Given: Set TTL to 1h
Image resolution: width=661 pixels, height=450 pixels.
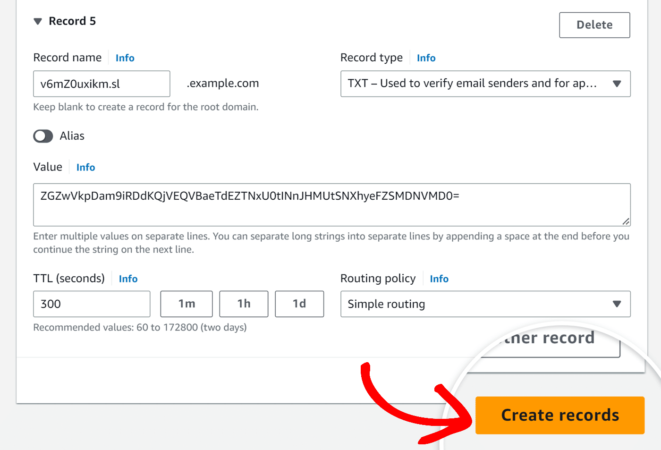Looking at the screenshot, I should coord(244,304).
